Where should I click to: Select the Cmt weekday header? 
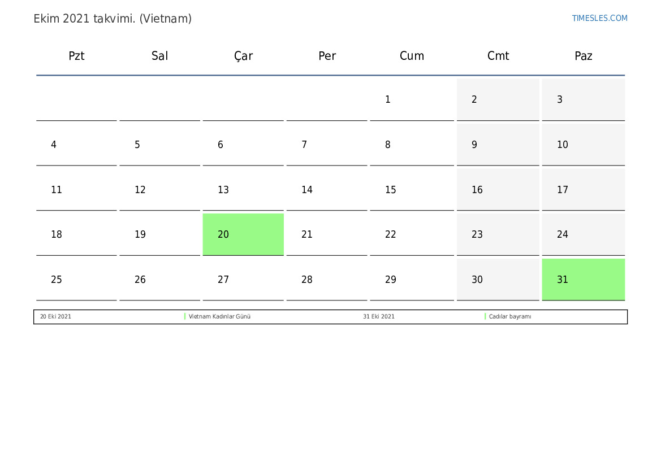[x=498, y=56]
